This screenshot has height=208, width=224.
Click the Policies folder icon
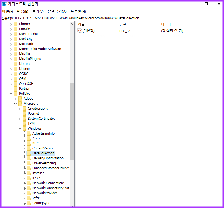tap(15, 94)
